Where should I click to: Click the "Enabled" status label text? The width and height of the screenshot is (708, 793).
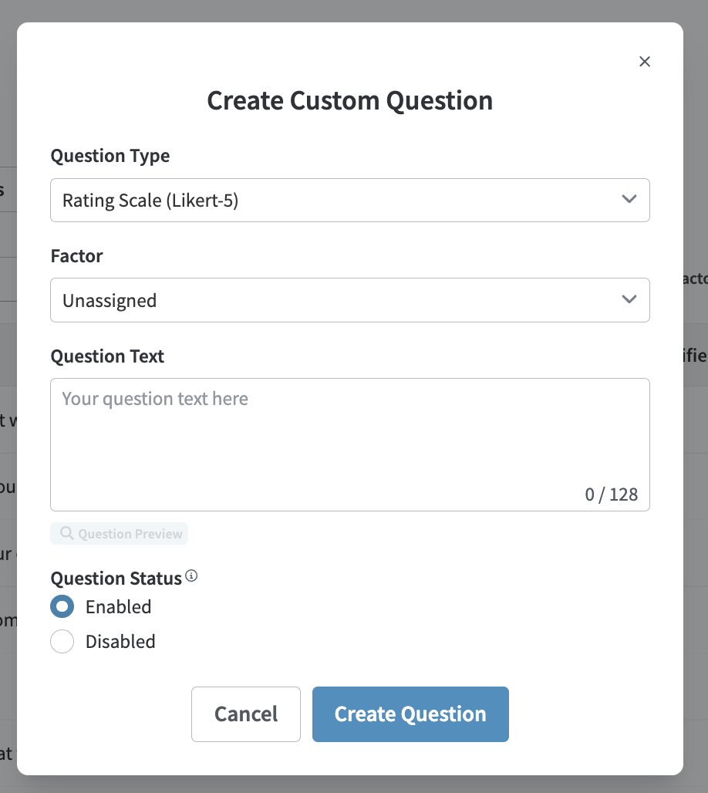pyautogui.click(x=118, y=606)
